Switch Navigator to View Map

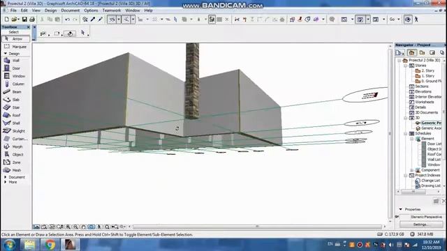[422, 53]
